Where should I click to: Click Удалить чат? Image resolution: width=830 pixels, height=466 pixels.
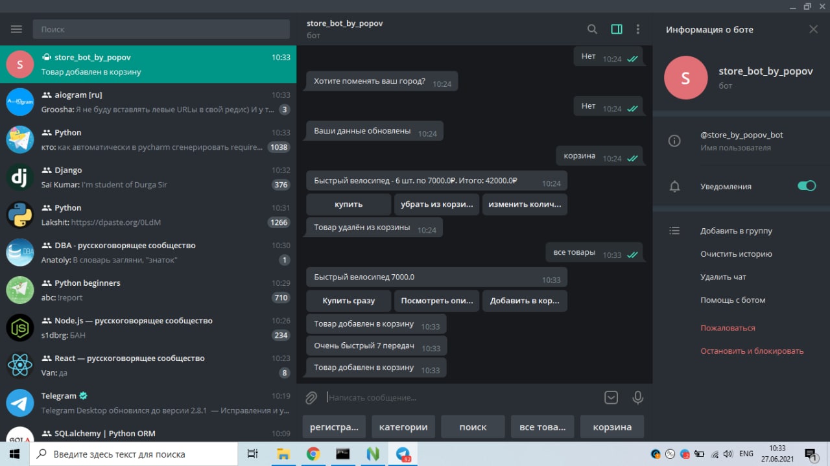[723, 277]
